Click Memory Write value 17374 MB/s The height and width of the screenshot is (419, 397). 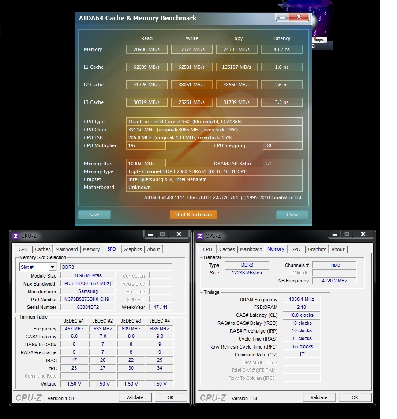click(192, 49)
